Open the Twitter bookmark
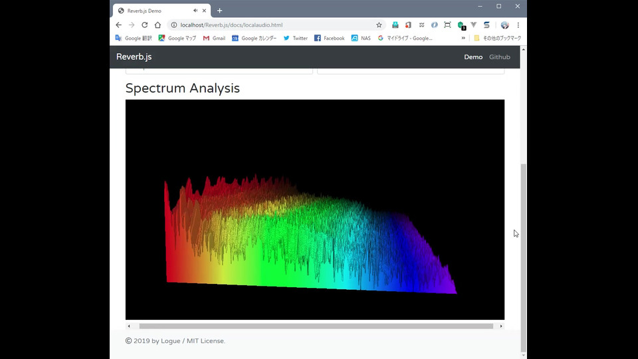The width and height of the screenshot is (638, 359). click(x=295, y=38)
